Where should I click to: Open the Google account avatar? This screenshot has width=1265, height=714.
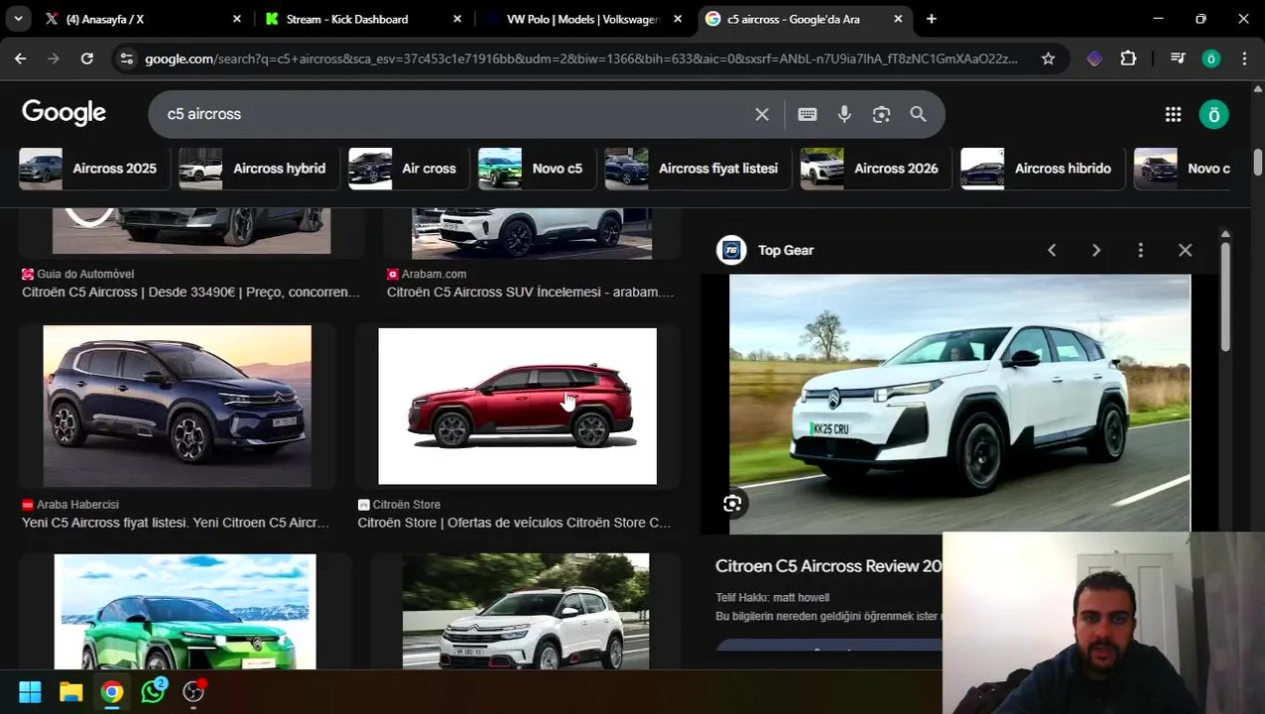pyautogui.click(x=1213, y=114)
